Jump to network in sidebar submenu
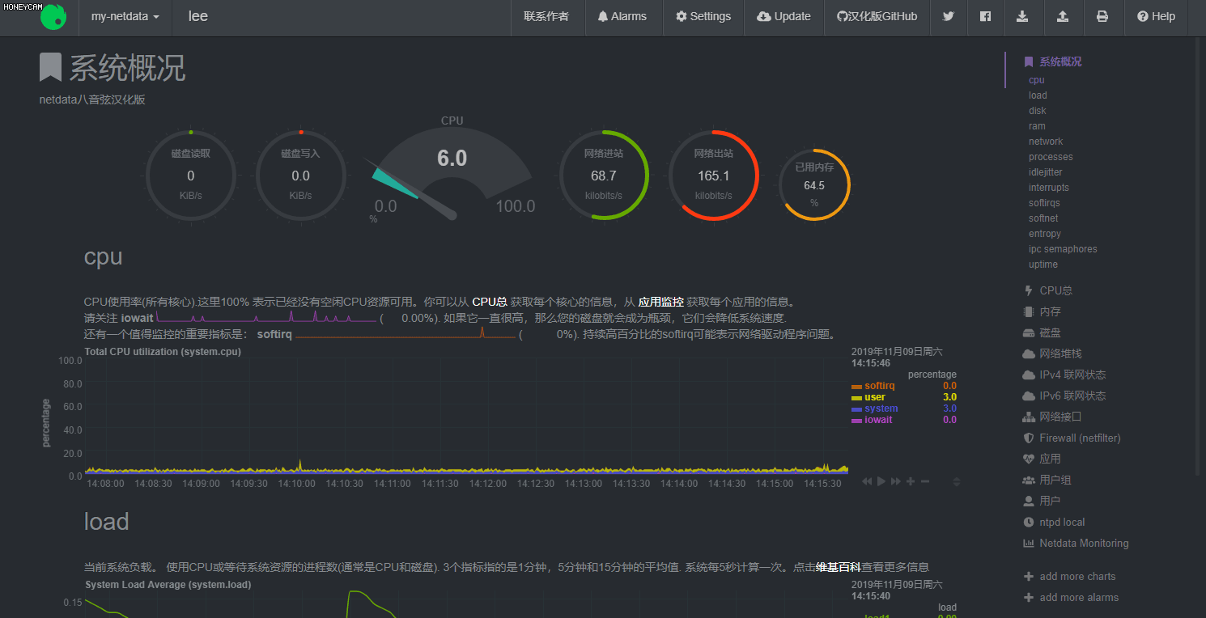The height and width of the screenshot is (618, 1206). tap(1046, 142)
